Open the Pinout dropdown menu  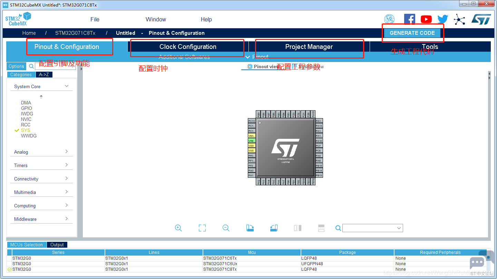click(257, 57)
